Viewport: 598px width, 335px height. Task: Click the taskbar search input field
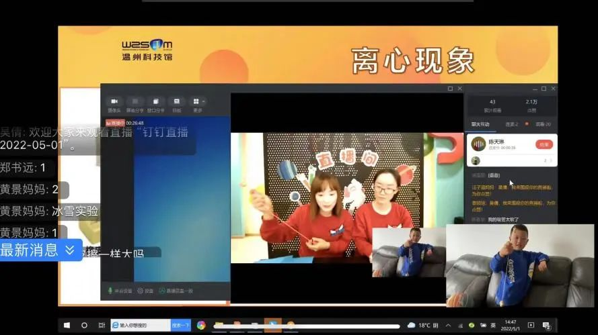click(x=141, y=325)
